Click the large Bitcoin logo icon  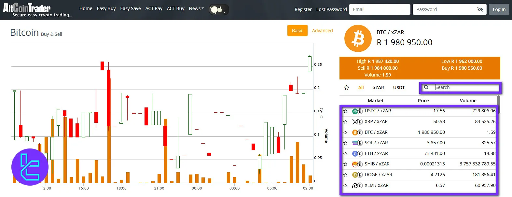(x=358, y=39)
